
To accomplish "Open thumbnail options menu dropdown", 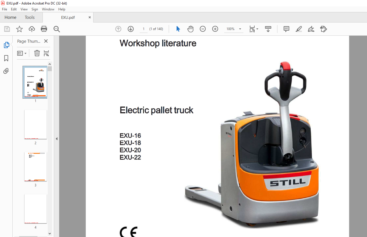I will point(22,53).
